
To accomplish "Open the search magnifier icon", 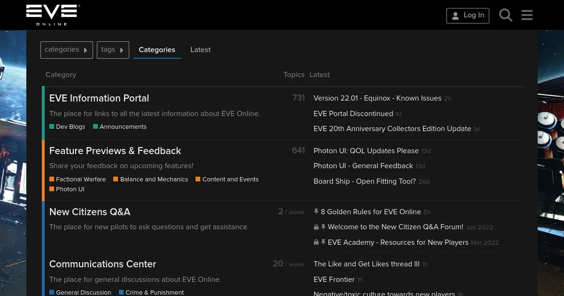I will pos(506,15).
